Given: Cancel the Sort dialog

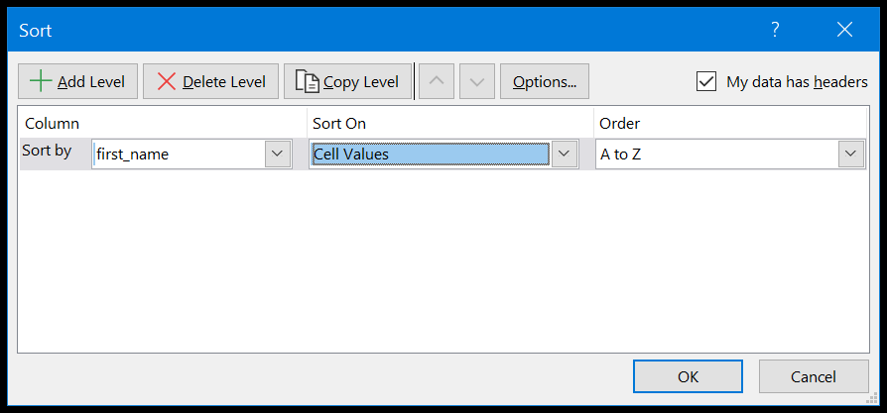Looking at the screenshot, I should click(814, 376).
